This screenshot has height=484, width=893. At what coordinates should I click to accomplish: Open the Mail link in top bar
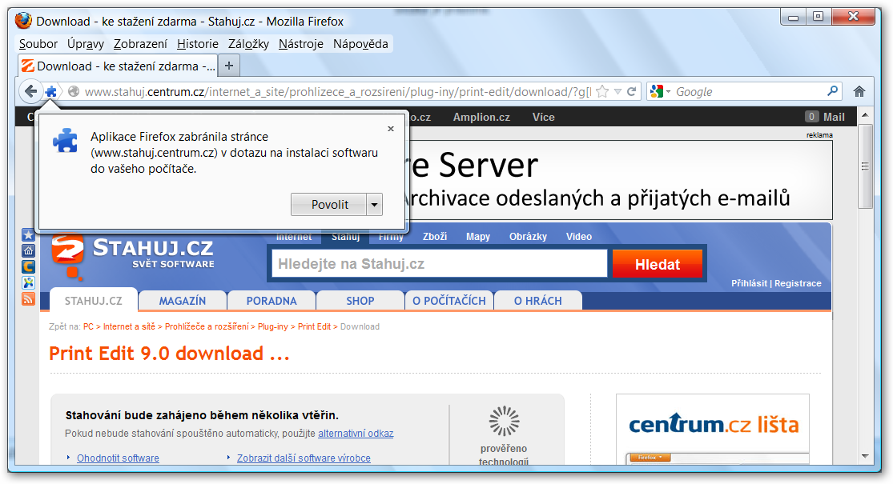pyautogui.click(x=833, y=117)
